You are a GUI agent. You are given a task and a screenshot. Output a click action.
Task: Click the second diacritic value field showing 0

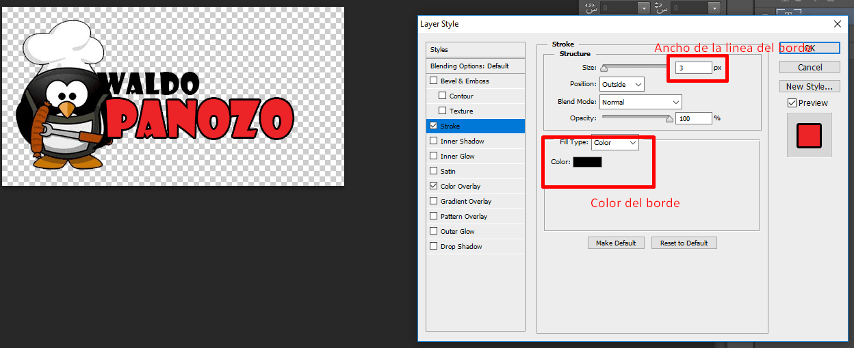click(x=690, y=8)
